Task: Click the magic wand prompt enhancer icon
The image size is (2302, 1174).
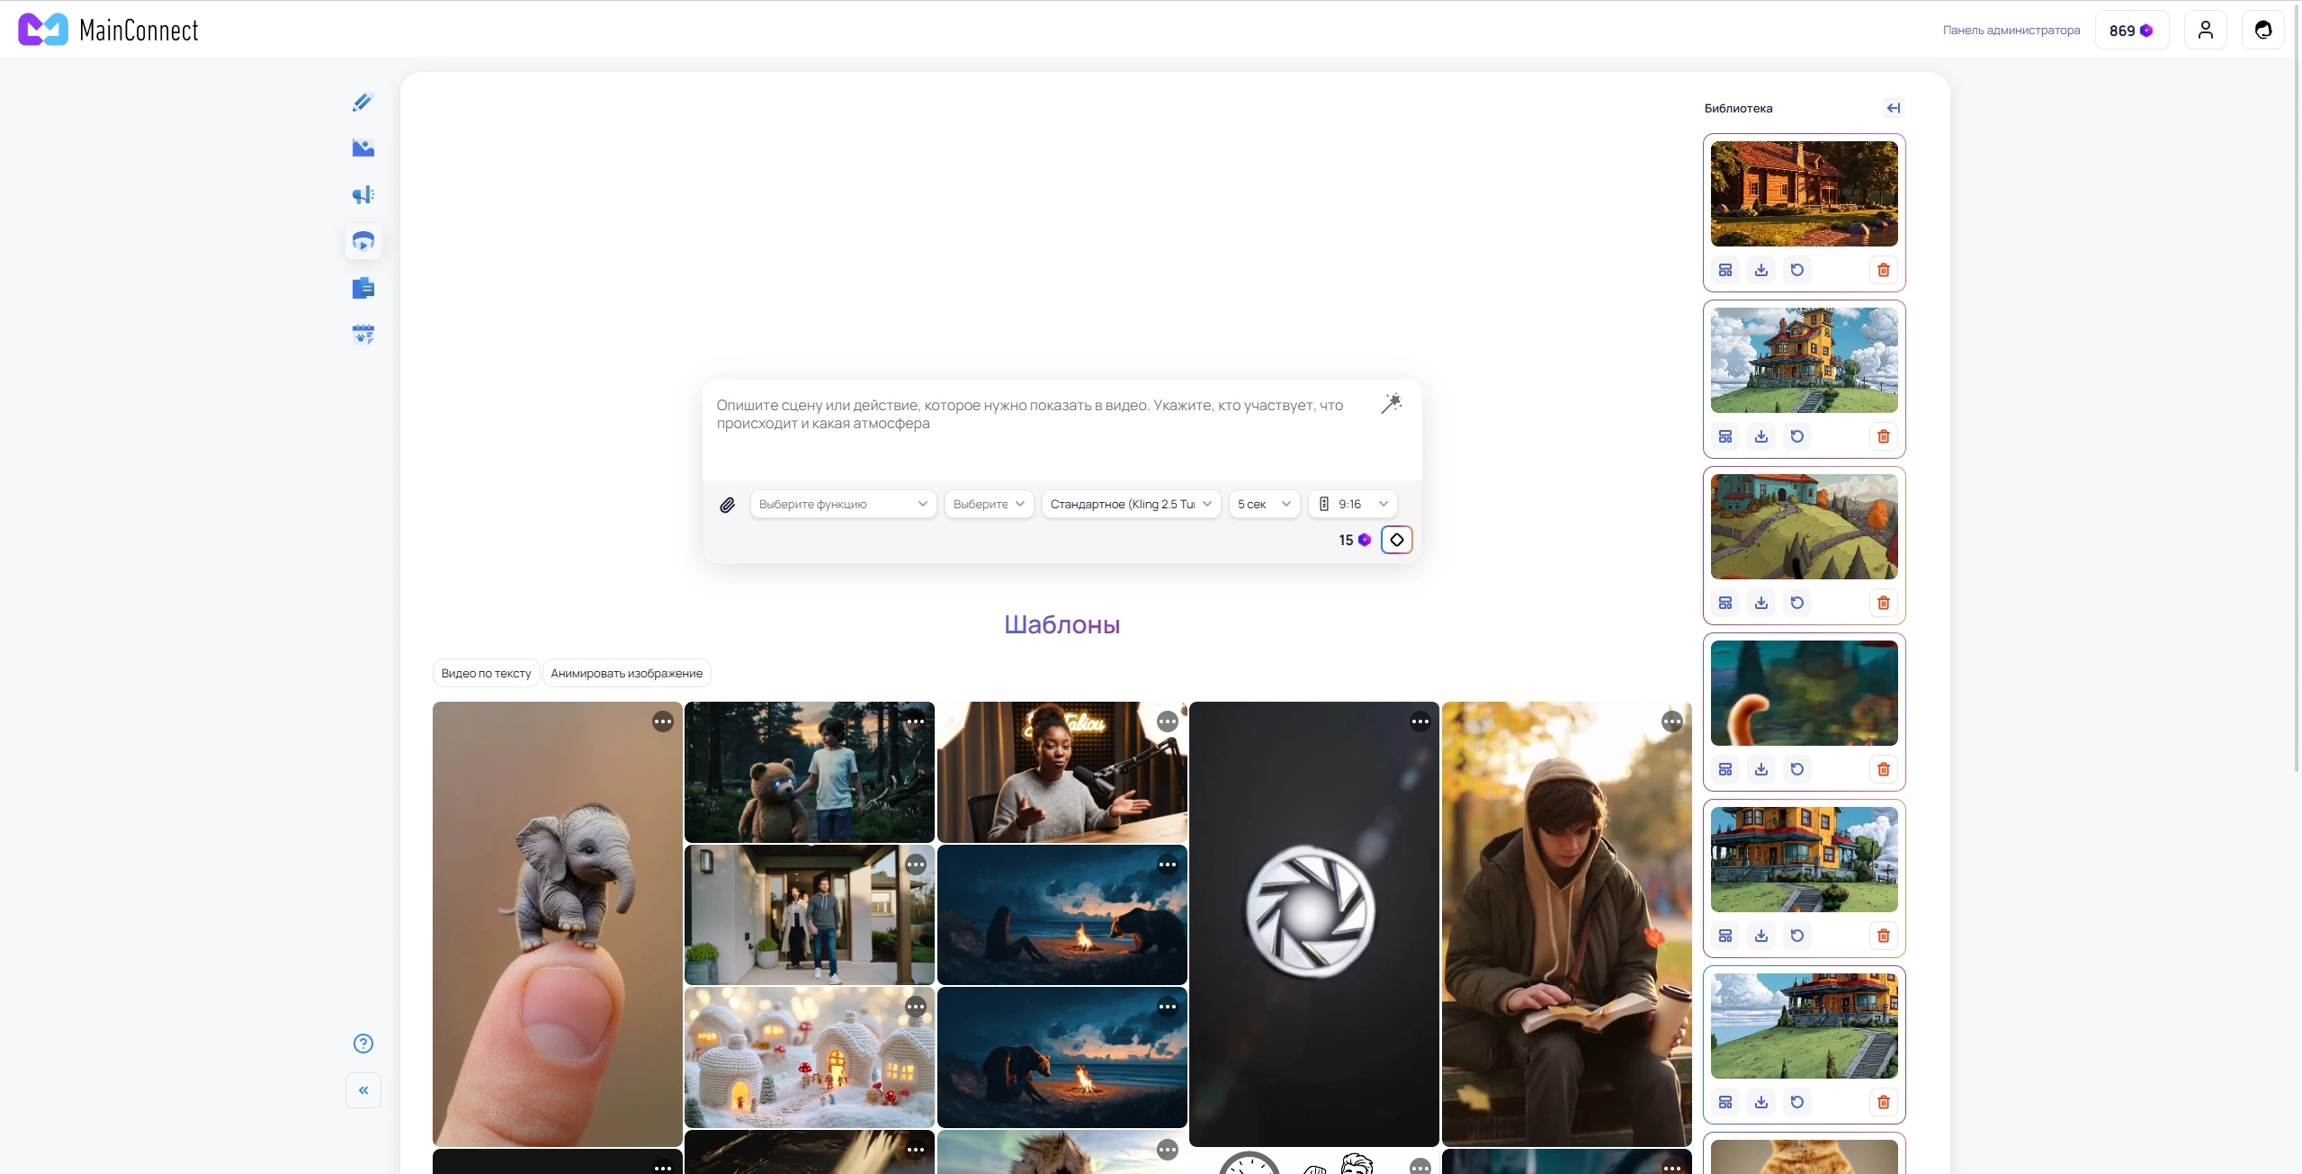Action: point(1391,404)
